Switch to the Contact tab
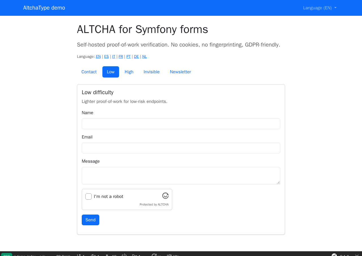 click(x=89, y=72)
